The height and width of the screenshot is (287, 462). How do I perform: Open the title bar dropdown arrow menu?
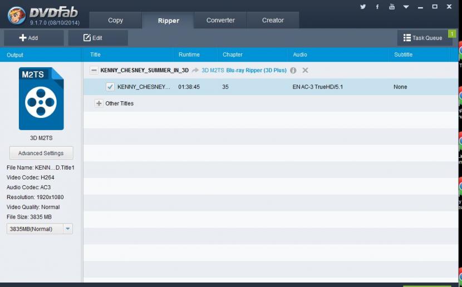click(406, 7)
